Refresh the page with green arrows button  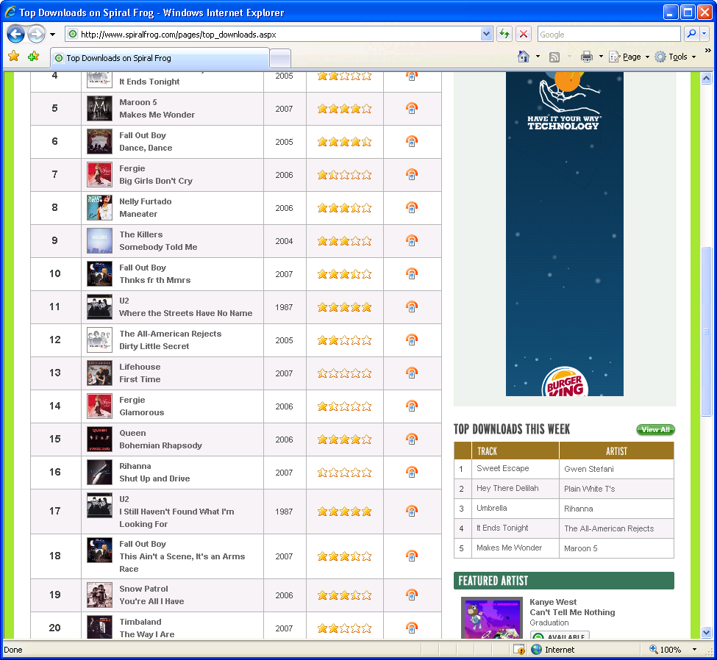coord(504,34)
